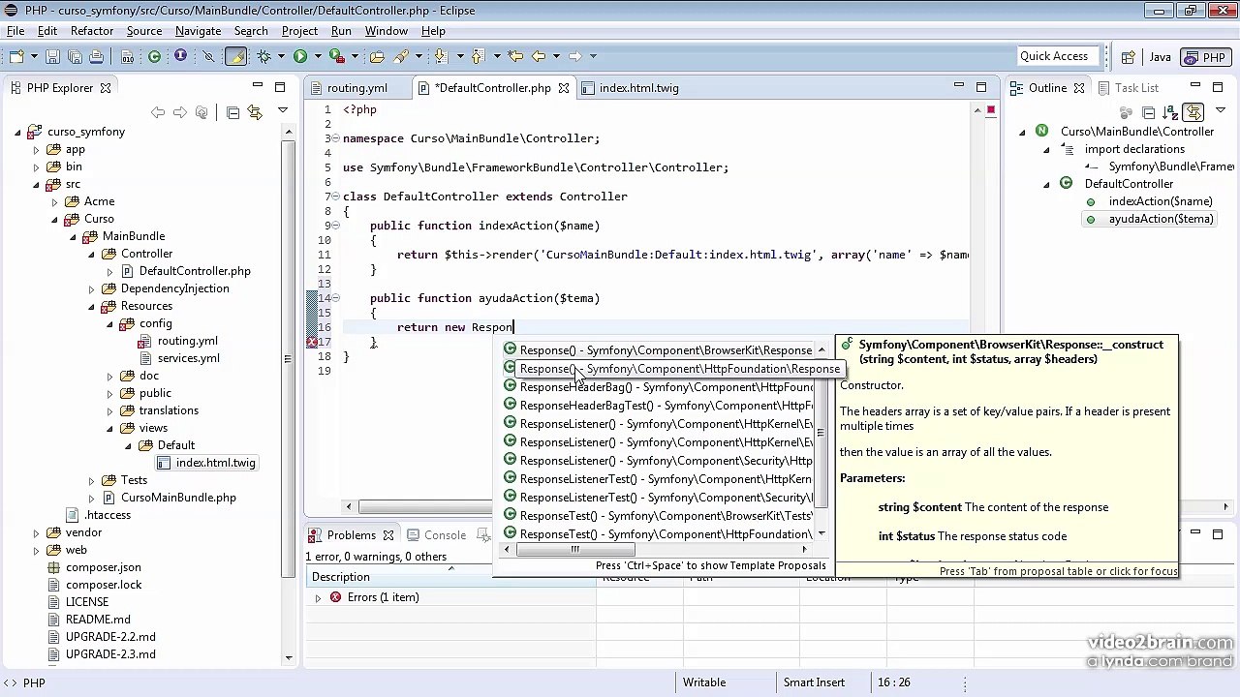Image resolution: width=1240 pixels, height=697 pixels.
Task: Open the Task List tab
Action: click(x=1136, y=88)
